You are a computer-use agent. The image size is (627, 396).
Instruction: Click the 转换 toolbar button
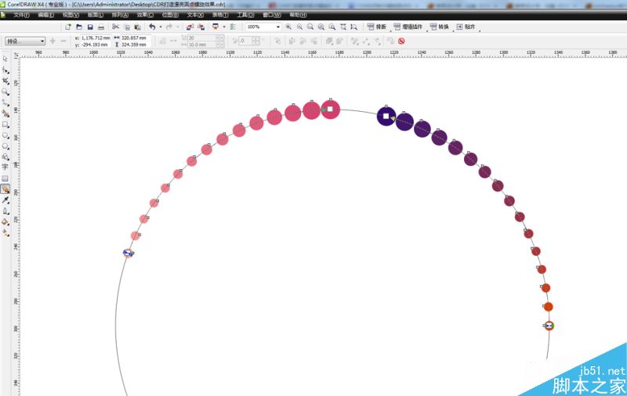coord(439,27)
